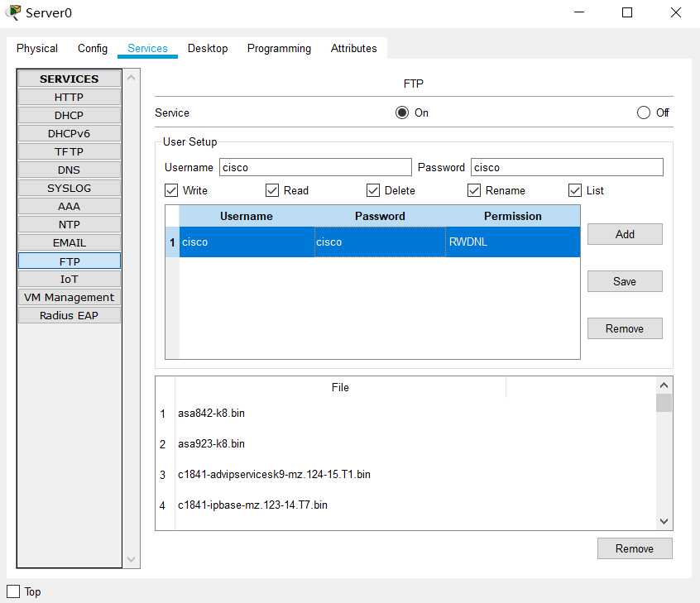The image size is (700, 603).
Task: Select FTP in the services list
Action: coord(70,261)
